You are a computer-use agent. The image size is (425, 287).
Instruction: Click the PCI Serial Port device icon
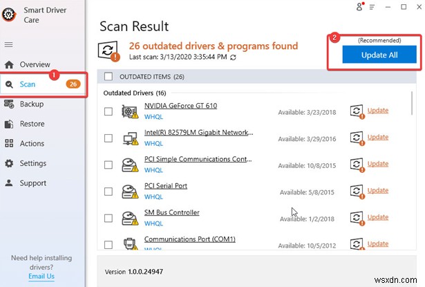[130, 192]
